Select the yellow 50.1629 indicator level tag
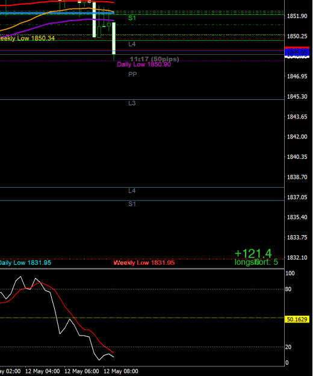313x376 pixels. coord(297,319)
